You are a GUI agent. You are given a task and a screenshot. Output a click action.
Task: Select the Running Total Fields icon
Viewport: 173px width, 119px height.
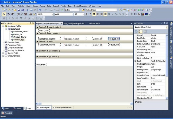6,50
